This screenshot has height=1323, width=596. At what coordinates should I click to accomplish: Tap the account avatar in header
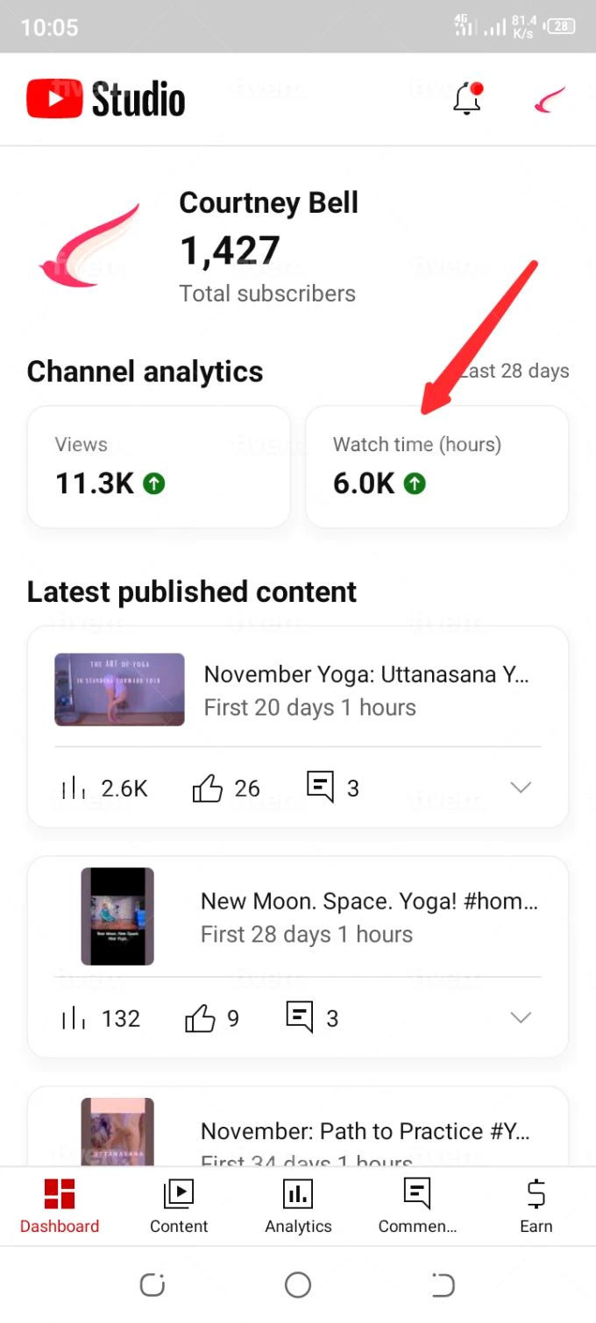click(x=550, y=100)
